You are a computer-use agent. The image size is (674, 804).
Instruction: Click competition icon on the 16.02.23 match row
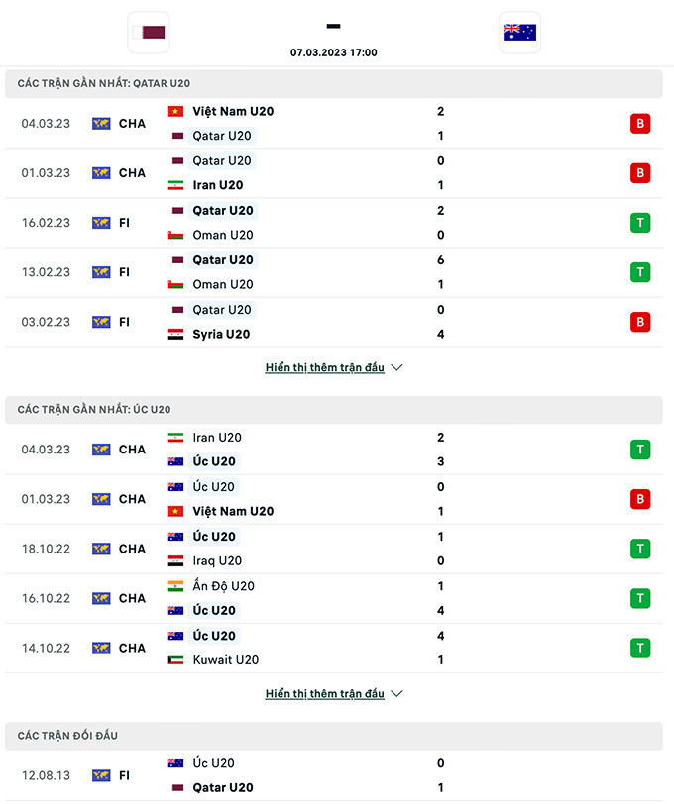[101, 223]
